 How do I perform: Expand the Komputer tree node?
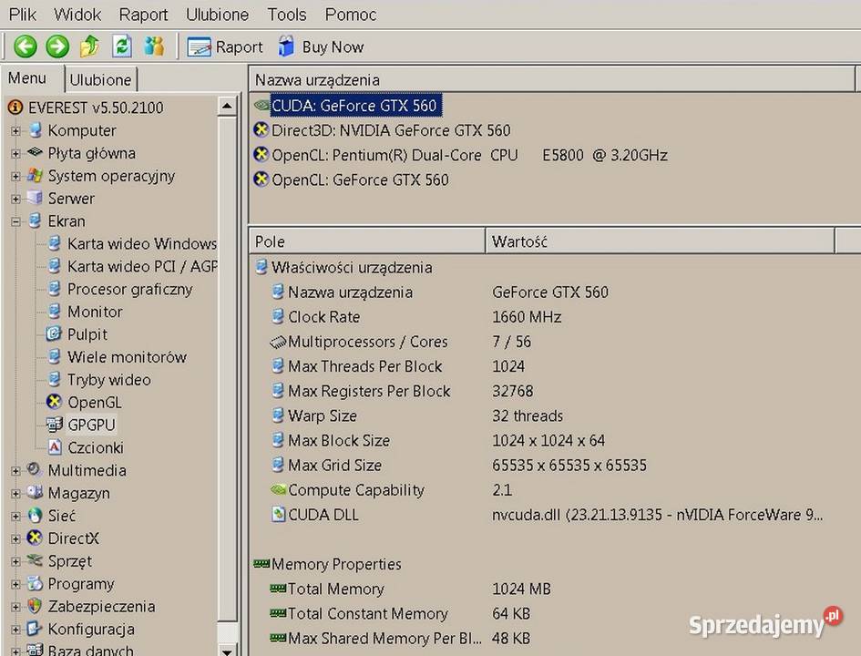click(15, 130)
